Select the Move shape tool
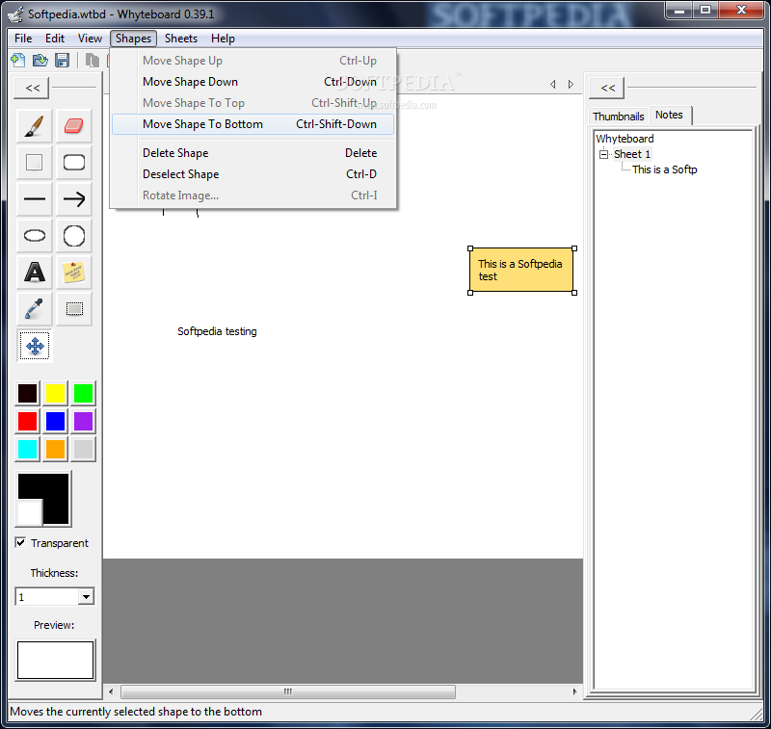This screenshot has height=729, width=771. (35, 346)
